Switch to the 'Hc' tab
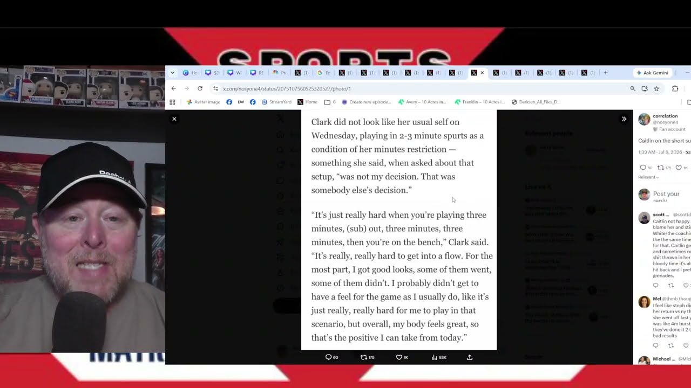691x388 pixels. (190, 73)
